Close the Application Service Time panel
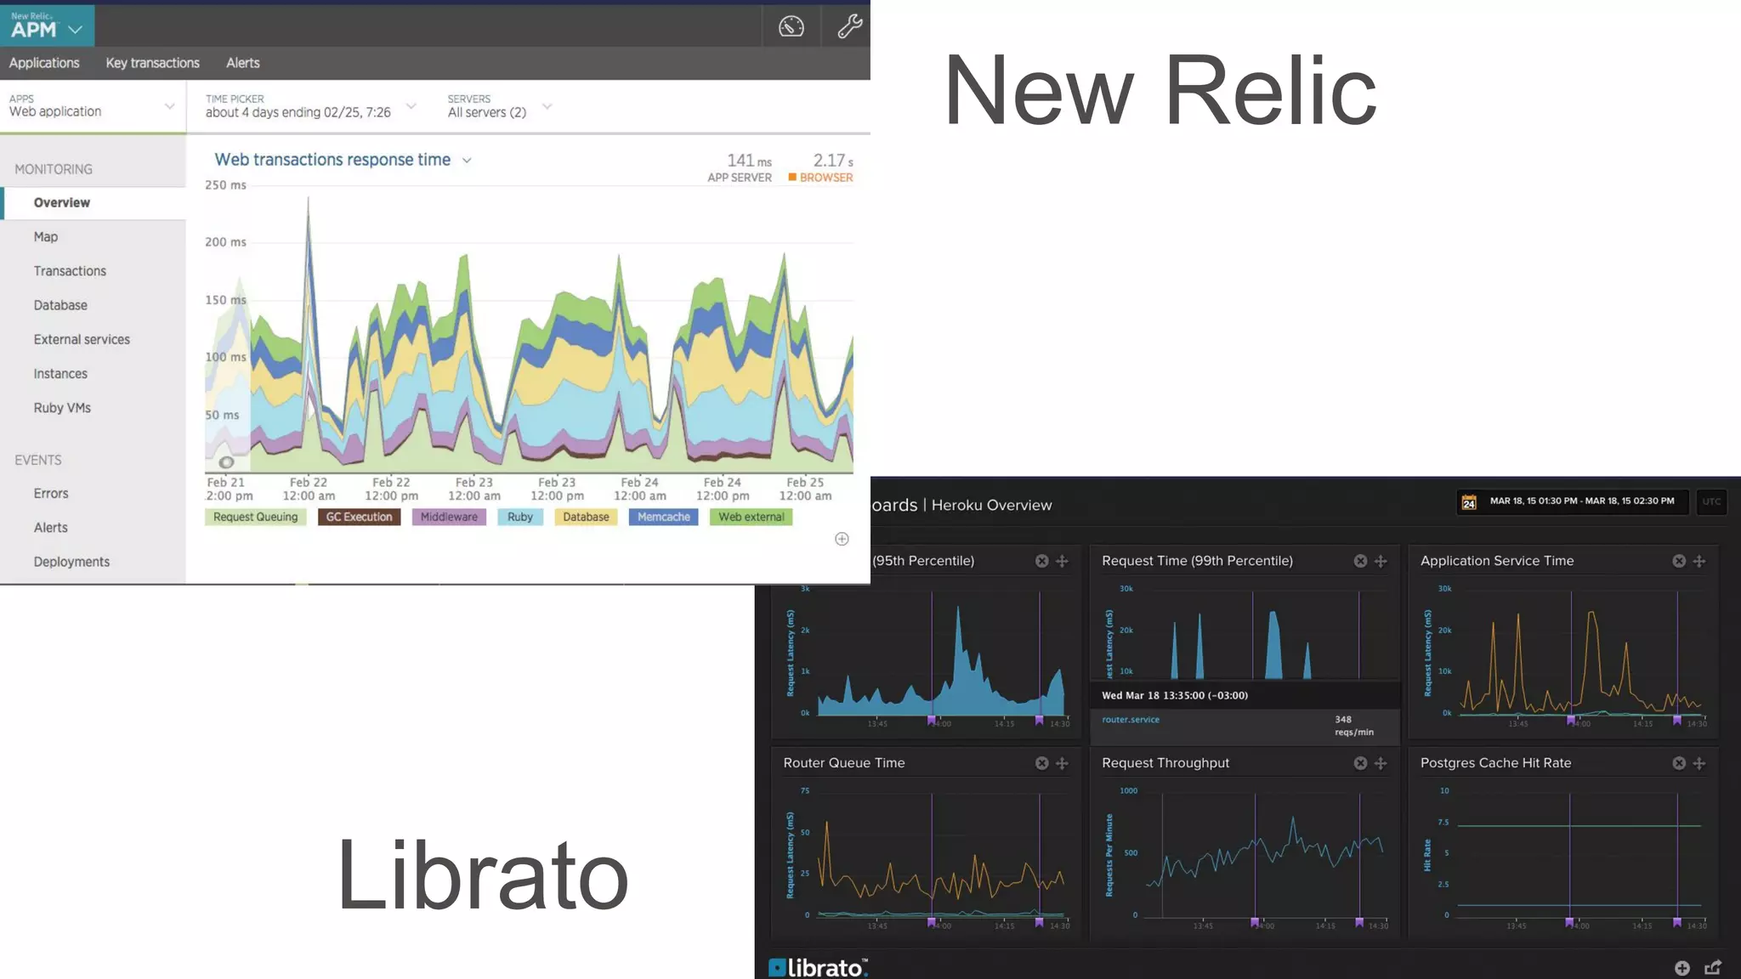 coord(1679,561)
